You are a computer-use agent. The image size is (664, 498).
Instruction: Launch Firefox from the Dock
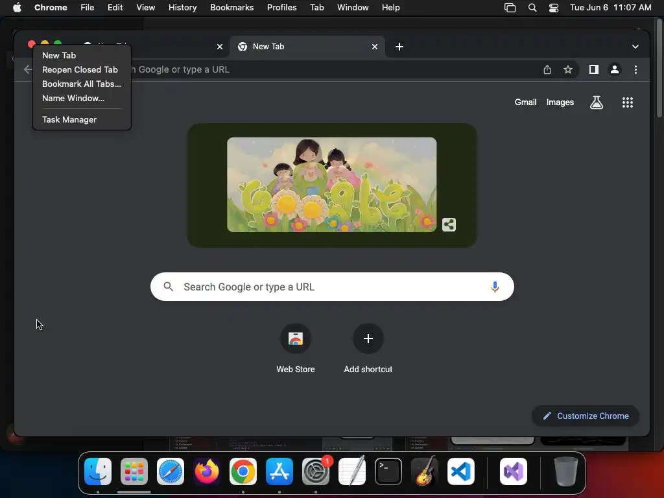pyautogui.click(x=207, y=471)
